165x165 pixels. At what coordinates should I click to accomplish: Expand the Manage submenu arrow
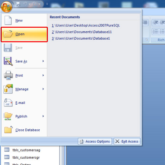pyautogui.click(x=43, y=89)
